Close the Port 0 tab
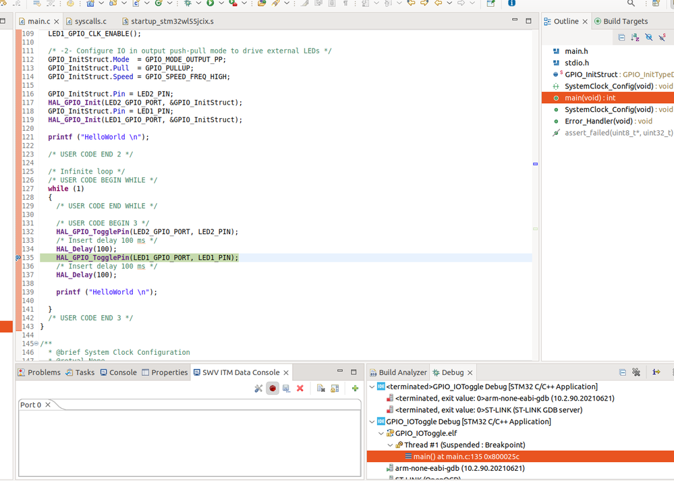674x481 pixels. click(x=48, y=405)
